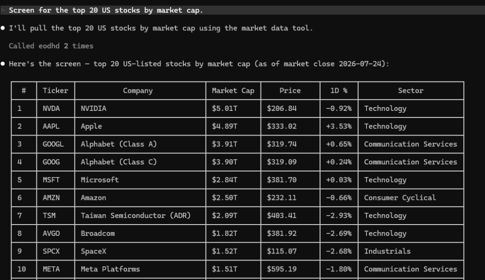485x280 pixels.
Task: Expand the 'Called eodhd 2 times' line
Action: pos(51,46)
